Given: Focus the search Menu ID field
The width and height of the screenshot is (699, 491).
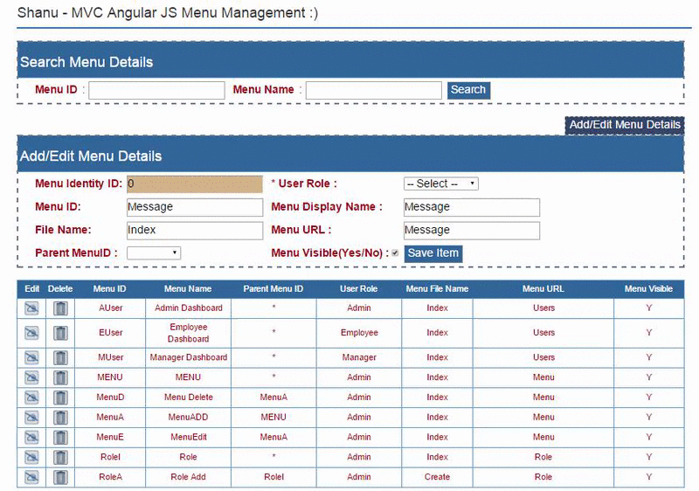Looking at the screenshot, I should 156,91.
